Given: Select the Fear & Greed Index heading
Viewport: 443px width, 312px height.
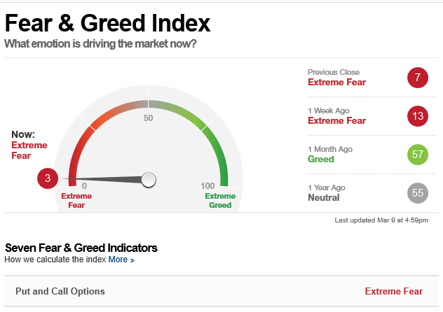Looking at the screenshot, I should pyautogui.click(x=108, y=23).
